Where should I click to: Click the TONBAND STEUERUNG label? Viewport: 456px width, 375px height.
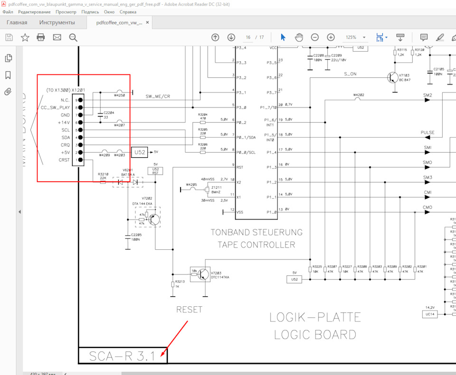tap(256, 232)
